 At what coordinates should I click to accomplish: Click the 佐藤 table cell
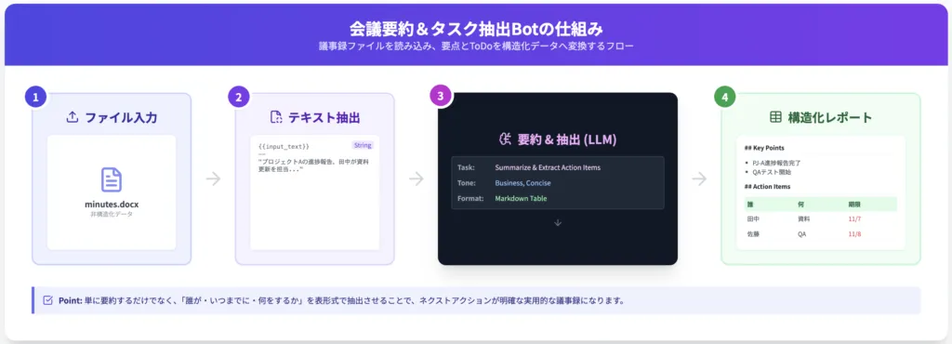[x=753, y=233]
